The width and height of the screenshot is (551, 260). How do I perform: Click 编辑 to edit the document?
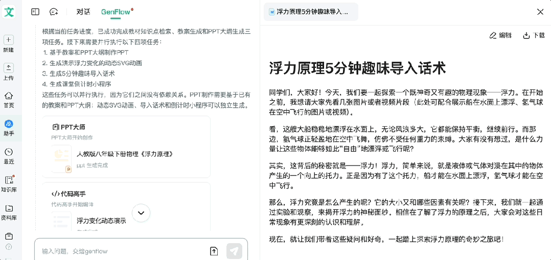500,35
